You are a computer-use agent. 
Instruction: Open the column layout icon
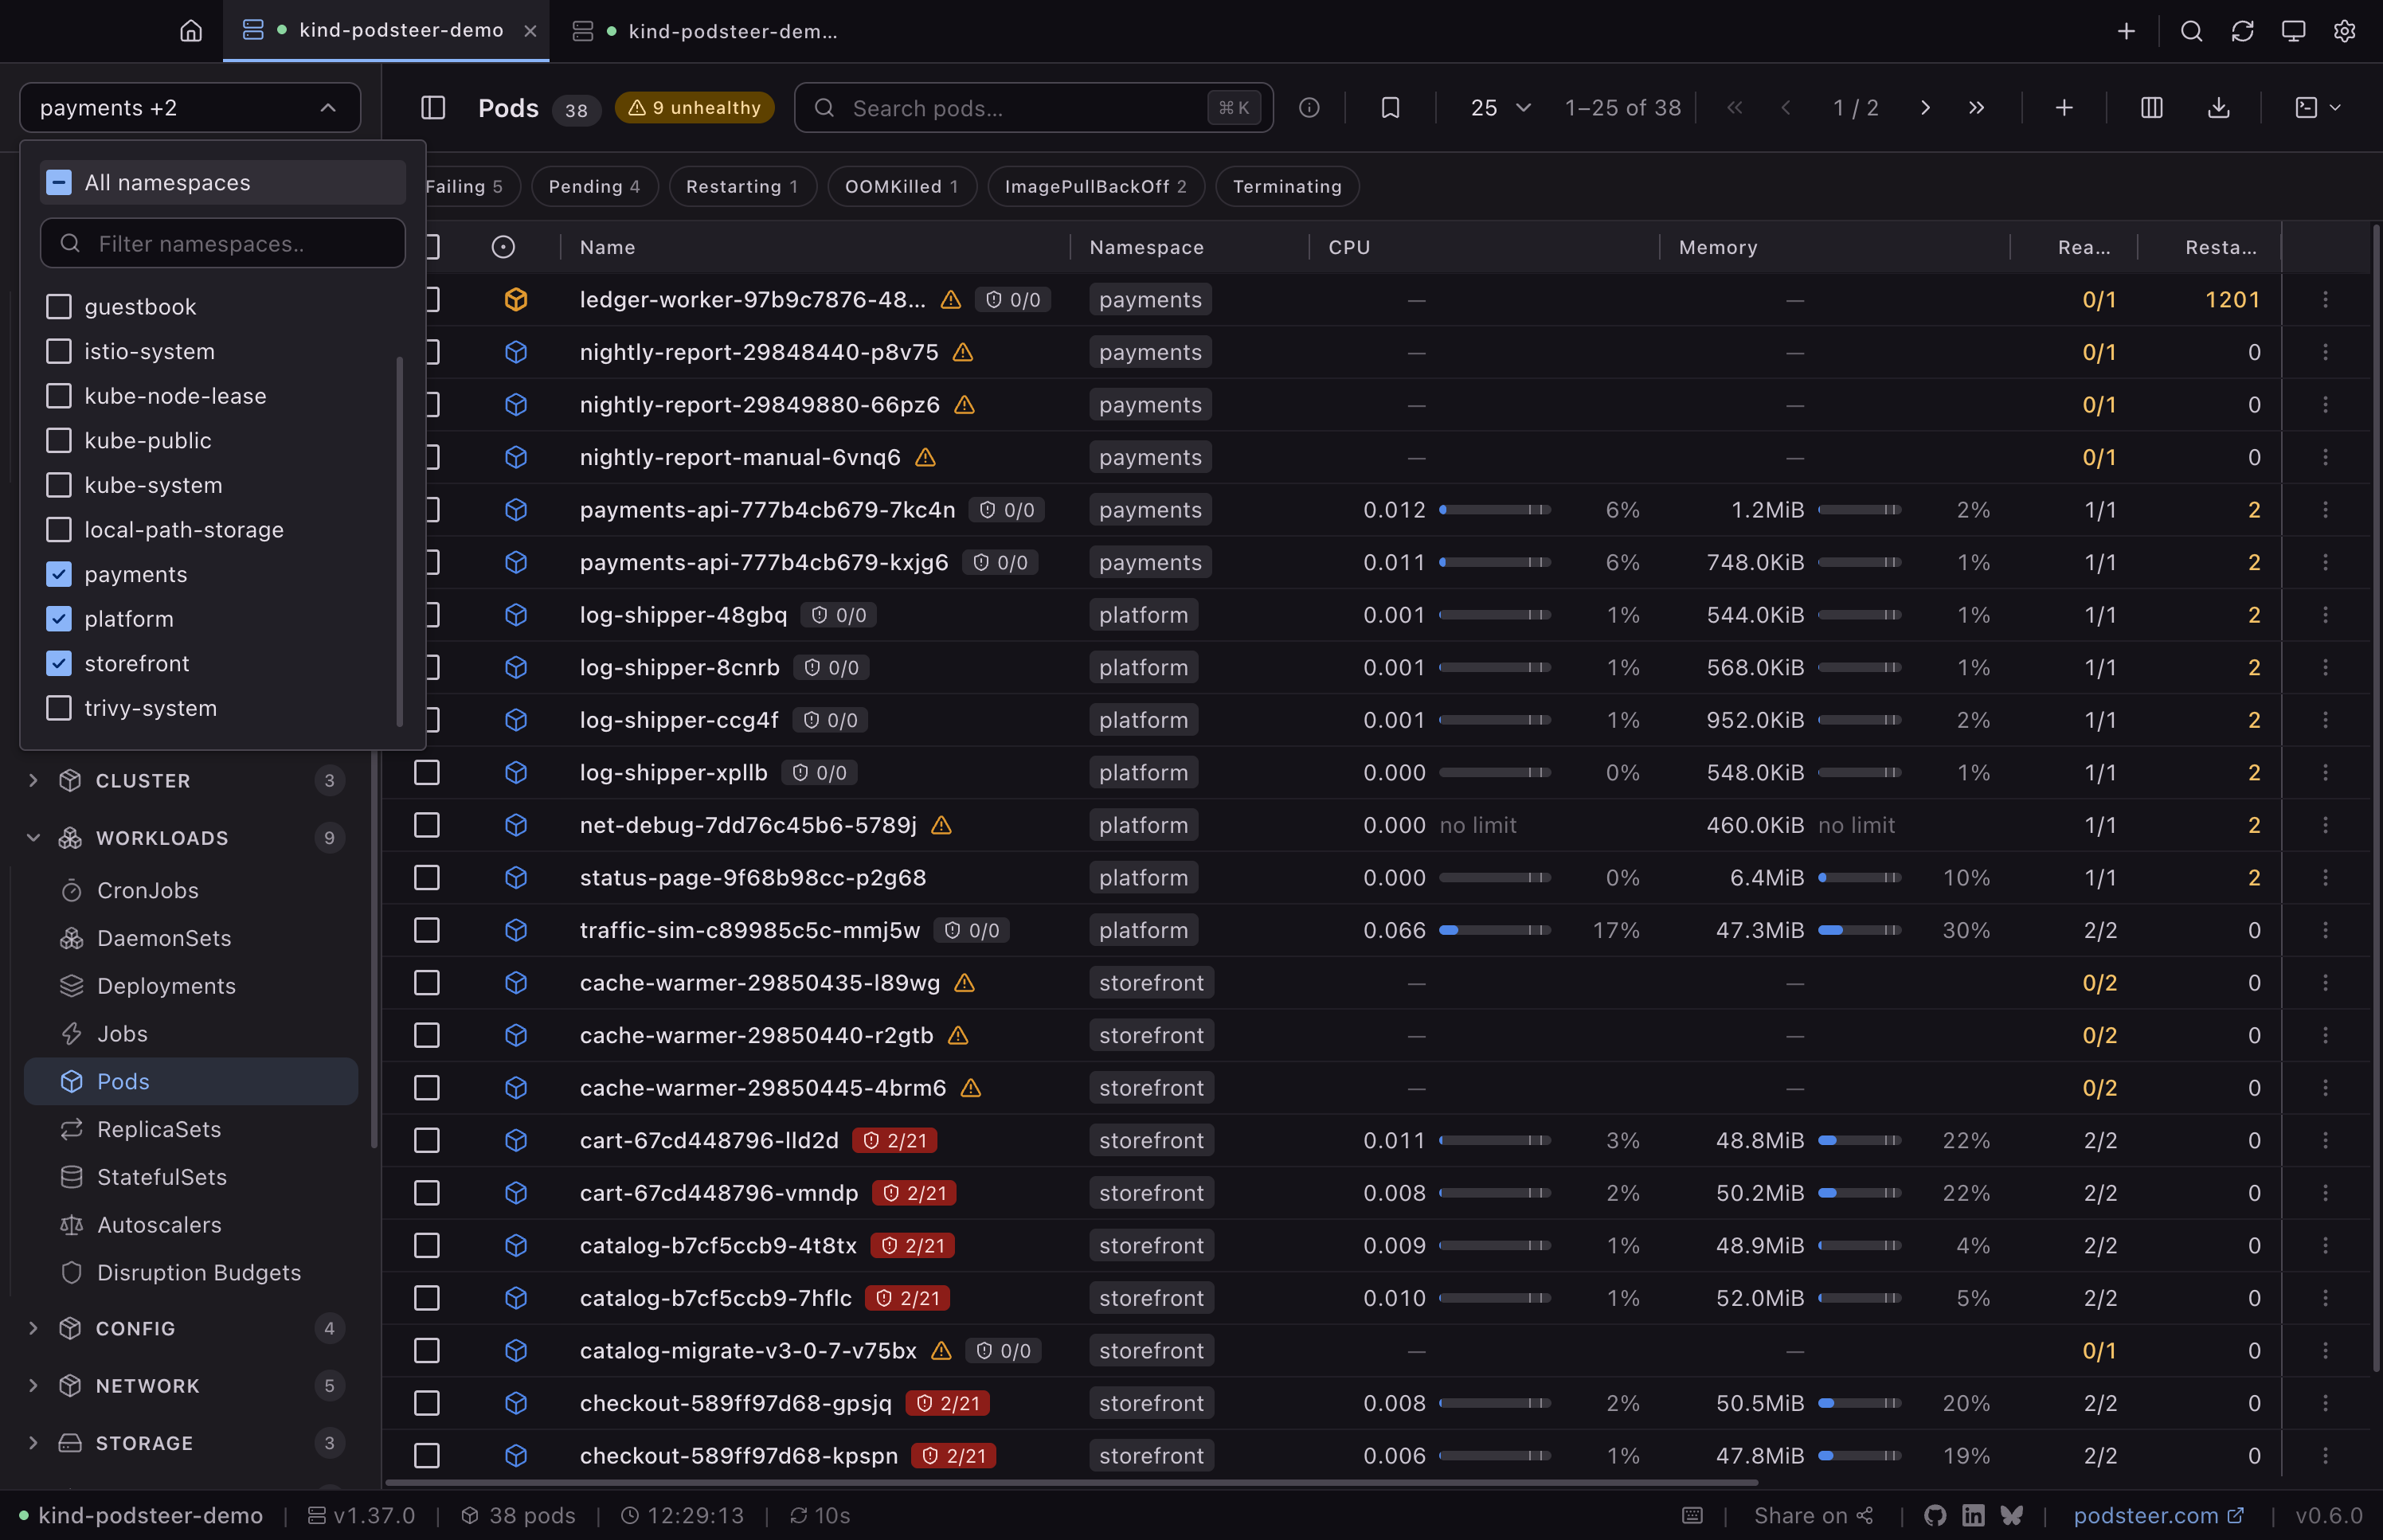tap(2152, 108)
